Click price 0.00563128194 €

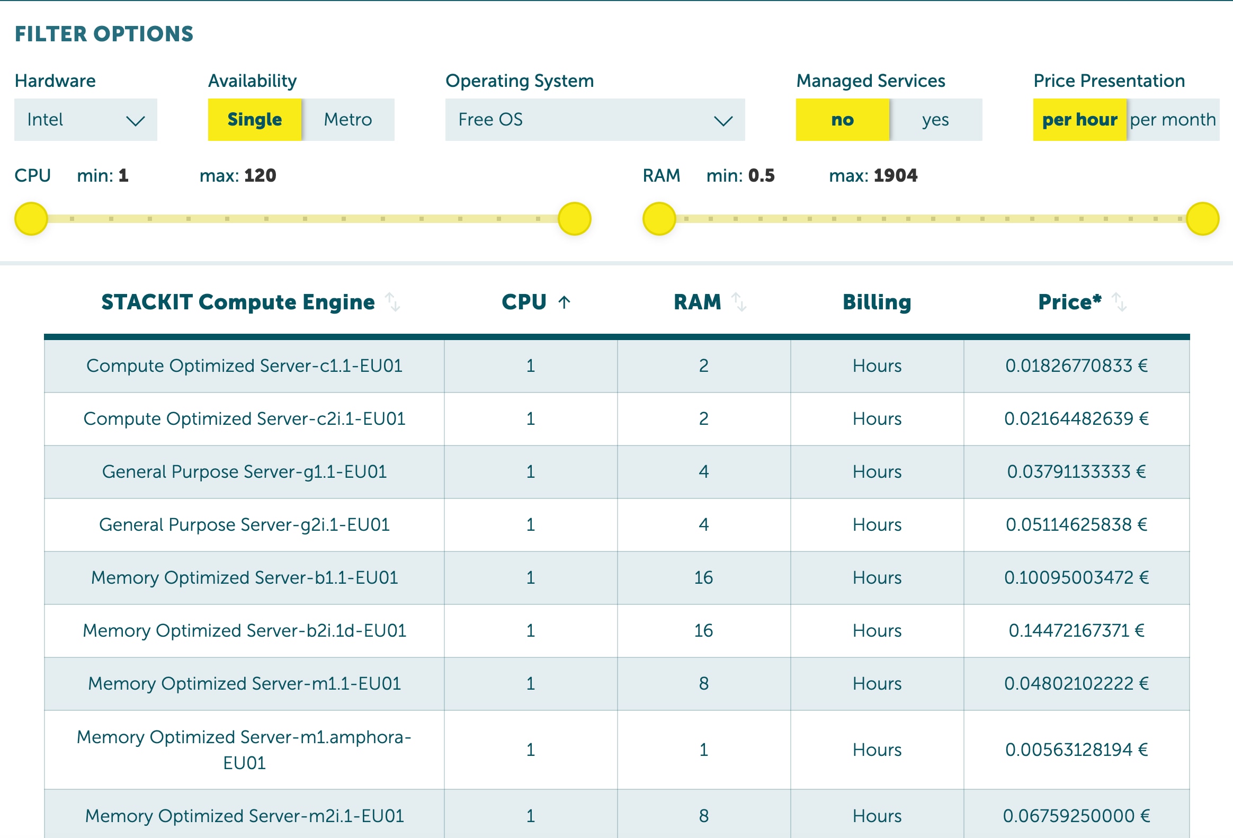(x=1076, y=750)
